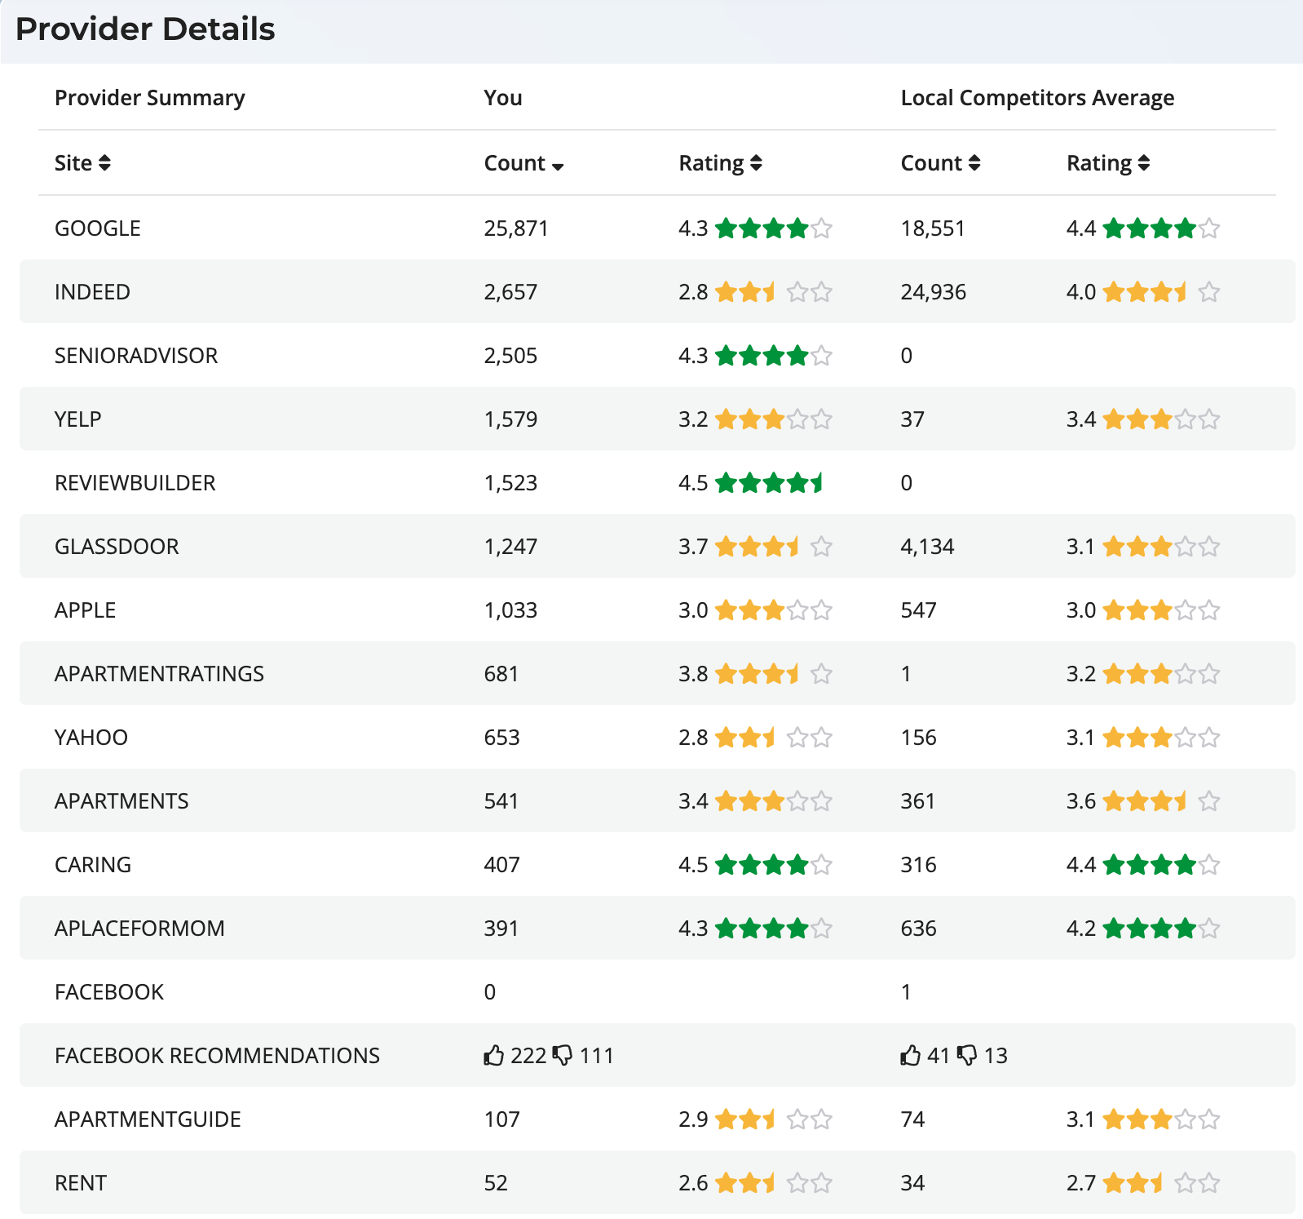1303x1219 pixels.
Task: Select the YAHOO site label
Action: 91,738
